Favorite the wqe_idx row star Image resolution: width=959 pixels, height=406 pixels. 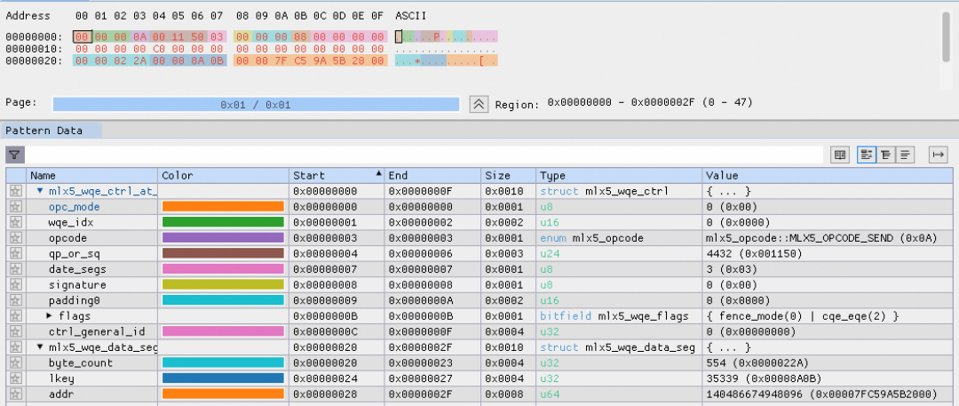click(x=15, y=222)
